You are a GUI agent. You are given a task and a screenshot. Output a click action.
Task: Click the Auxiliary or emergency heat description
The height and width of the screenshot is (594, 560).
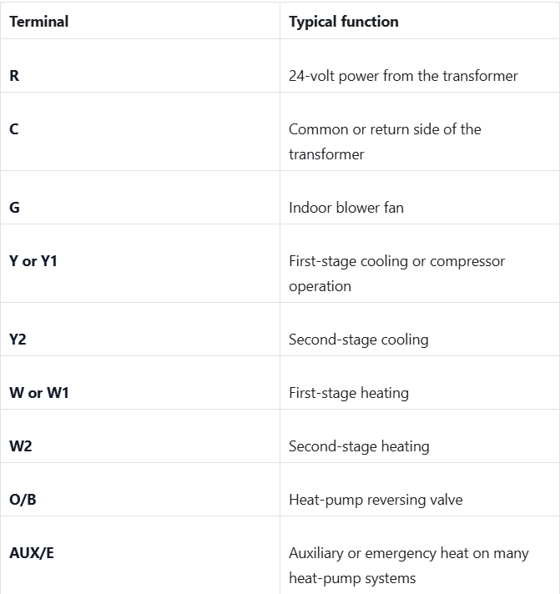(x=409, y=566)
